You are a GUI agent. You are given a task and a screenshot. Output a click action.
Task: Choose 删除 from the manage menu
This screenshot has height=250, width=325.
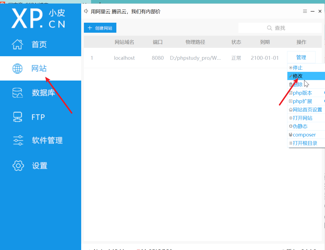(306, 85)
